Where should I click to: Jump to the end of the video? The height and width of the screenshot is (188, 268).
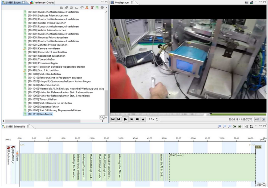tap(137, 119)
